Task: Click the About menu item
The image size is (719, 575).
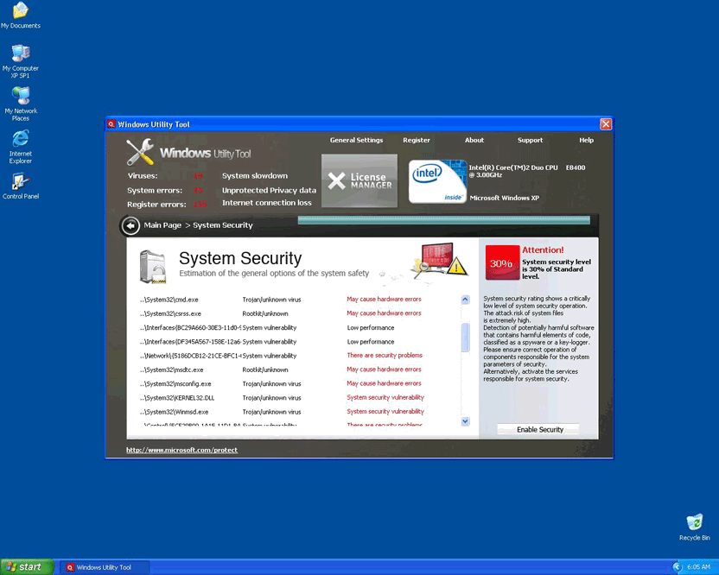Action: point(474,140)
